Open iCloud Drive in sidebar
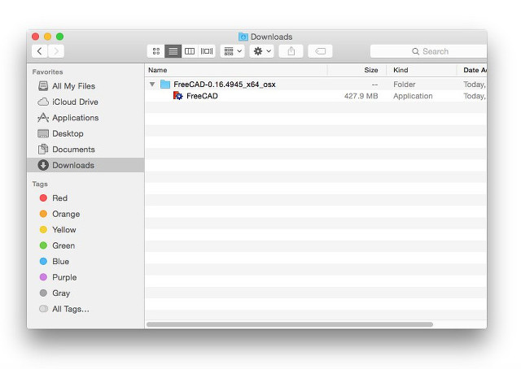This screenshot has width=521, height=369. point(85,102)
